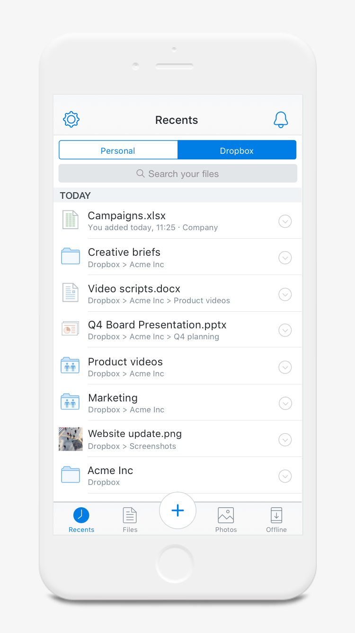Click the TODAY section header
Image resolution: width=355 pixels, height=633 pixels.
(75, 195)
